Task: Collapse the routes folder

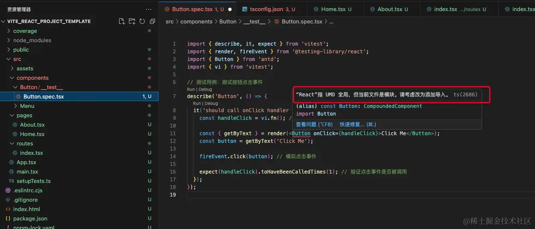Action: point(12,143)
